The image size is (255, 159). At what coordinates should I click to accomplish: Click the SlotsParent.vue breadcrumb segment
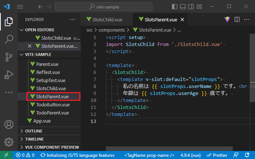[x=152, y=30]
